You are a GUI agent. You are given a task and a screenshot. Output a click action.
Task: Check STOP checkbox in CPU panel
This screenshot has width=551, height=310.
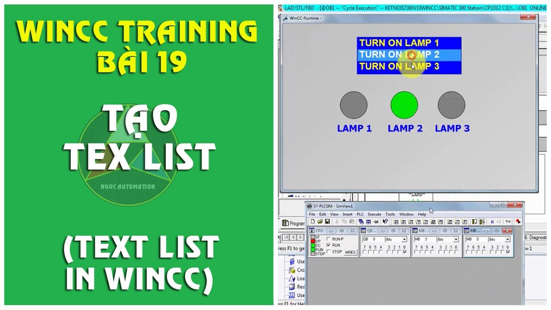click(328, 251)
